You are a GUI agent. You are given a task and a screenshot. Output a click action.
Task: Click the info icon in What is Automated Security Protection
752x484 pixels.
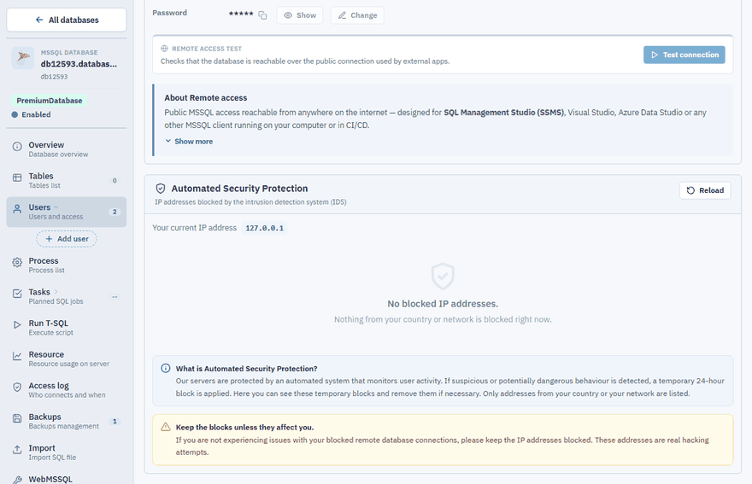tap(166, 368)
